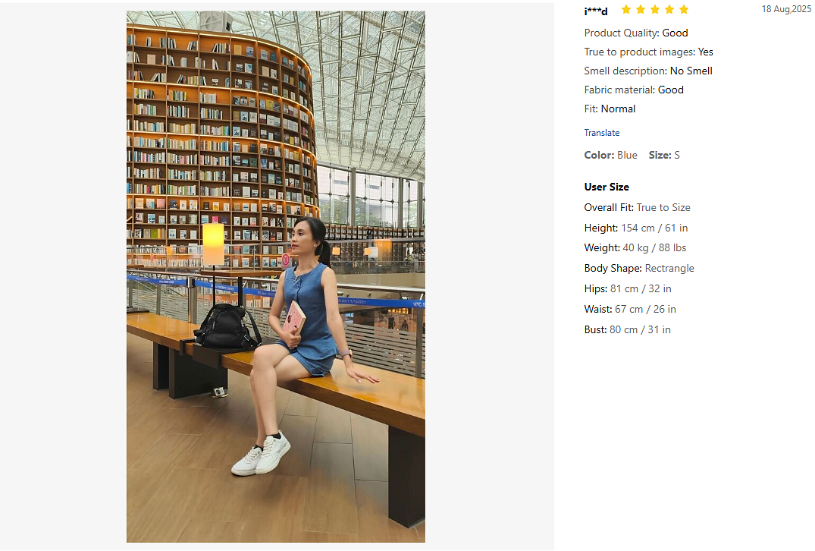Open the customer review photo
Image resolution: width=815 pixels, height=551 pixels.
click(x=275, y=276)
